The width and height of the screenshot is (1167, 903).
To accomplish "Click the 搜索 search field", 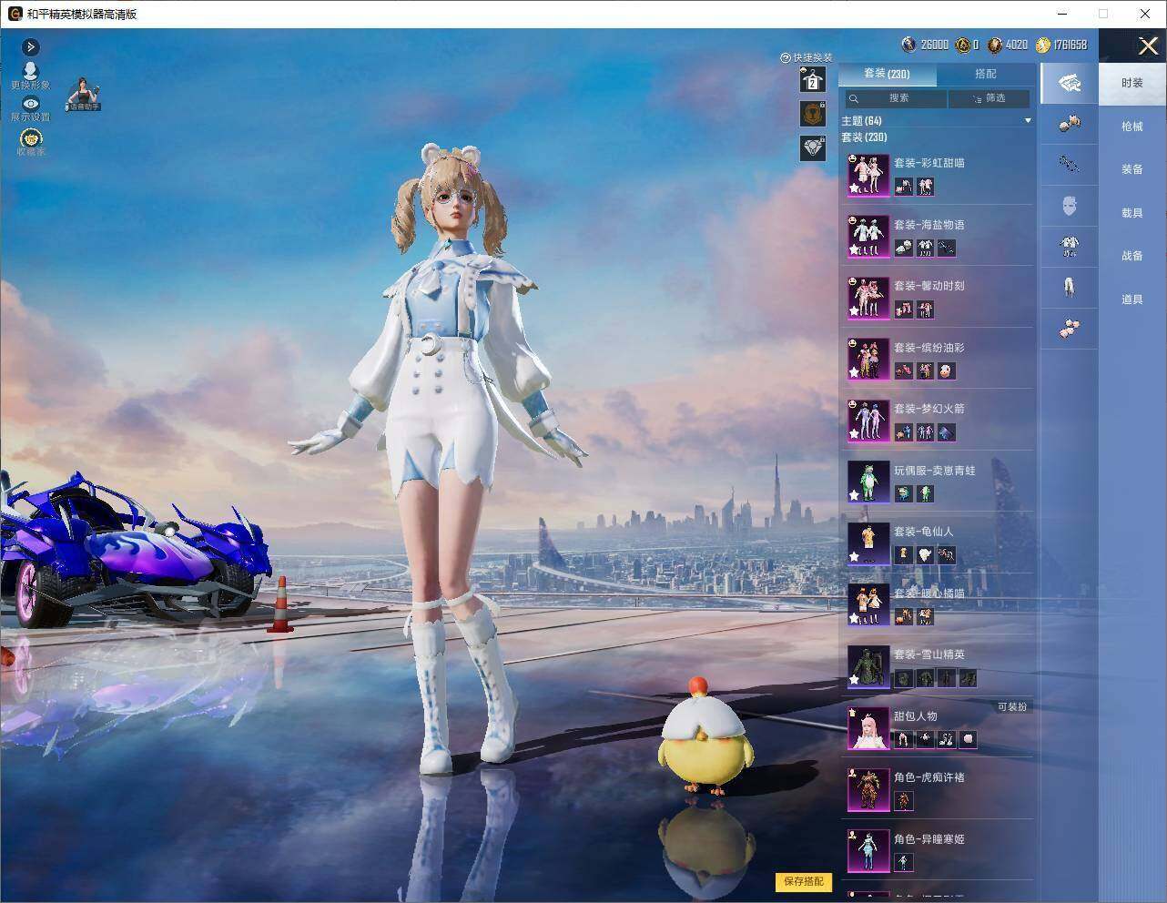I will coord(895,98).
